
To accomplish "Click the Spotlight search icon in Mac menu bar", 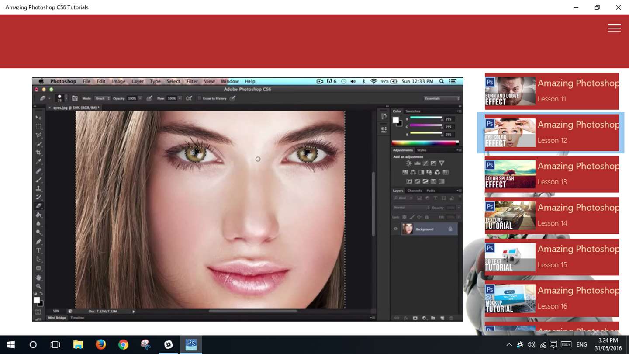I will tap(442, 81).
